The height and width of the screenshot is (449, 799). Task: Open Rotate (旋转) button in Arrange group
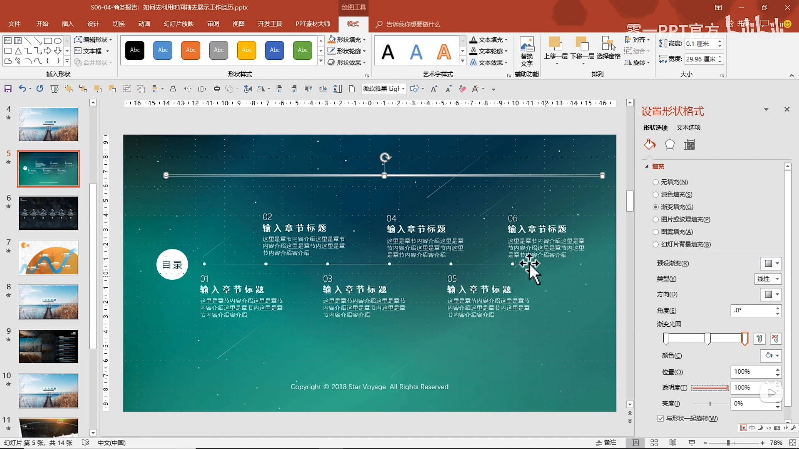coord(638,62)
